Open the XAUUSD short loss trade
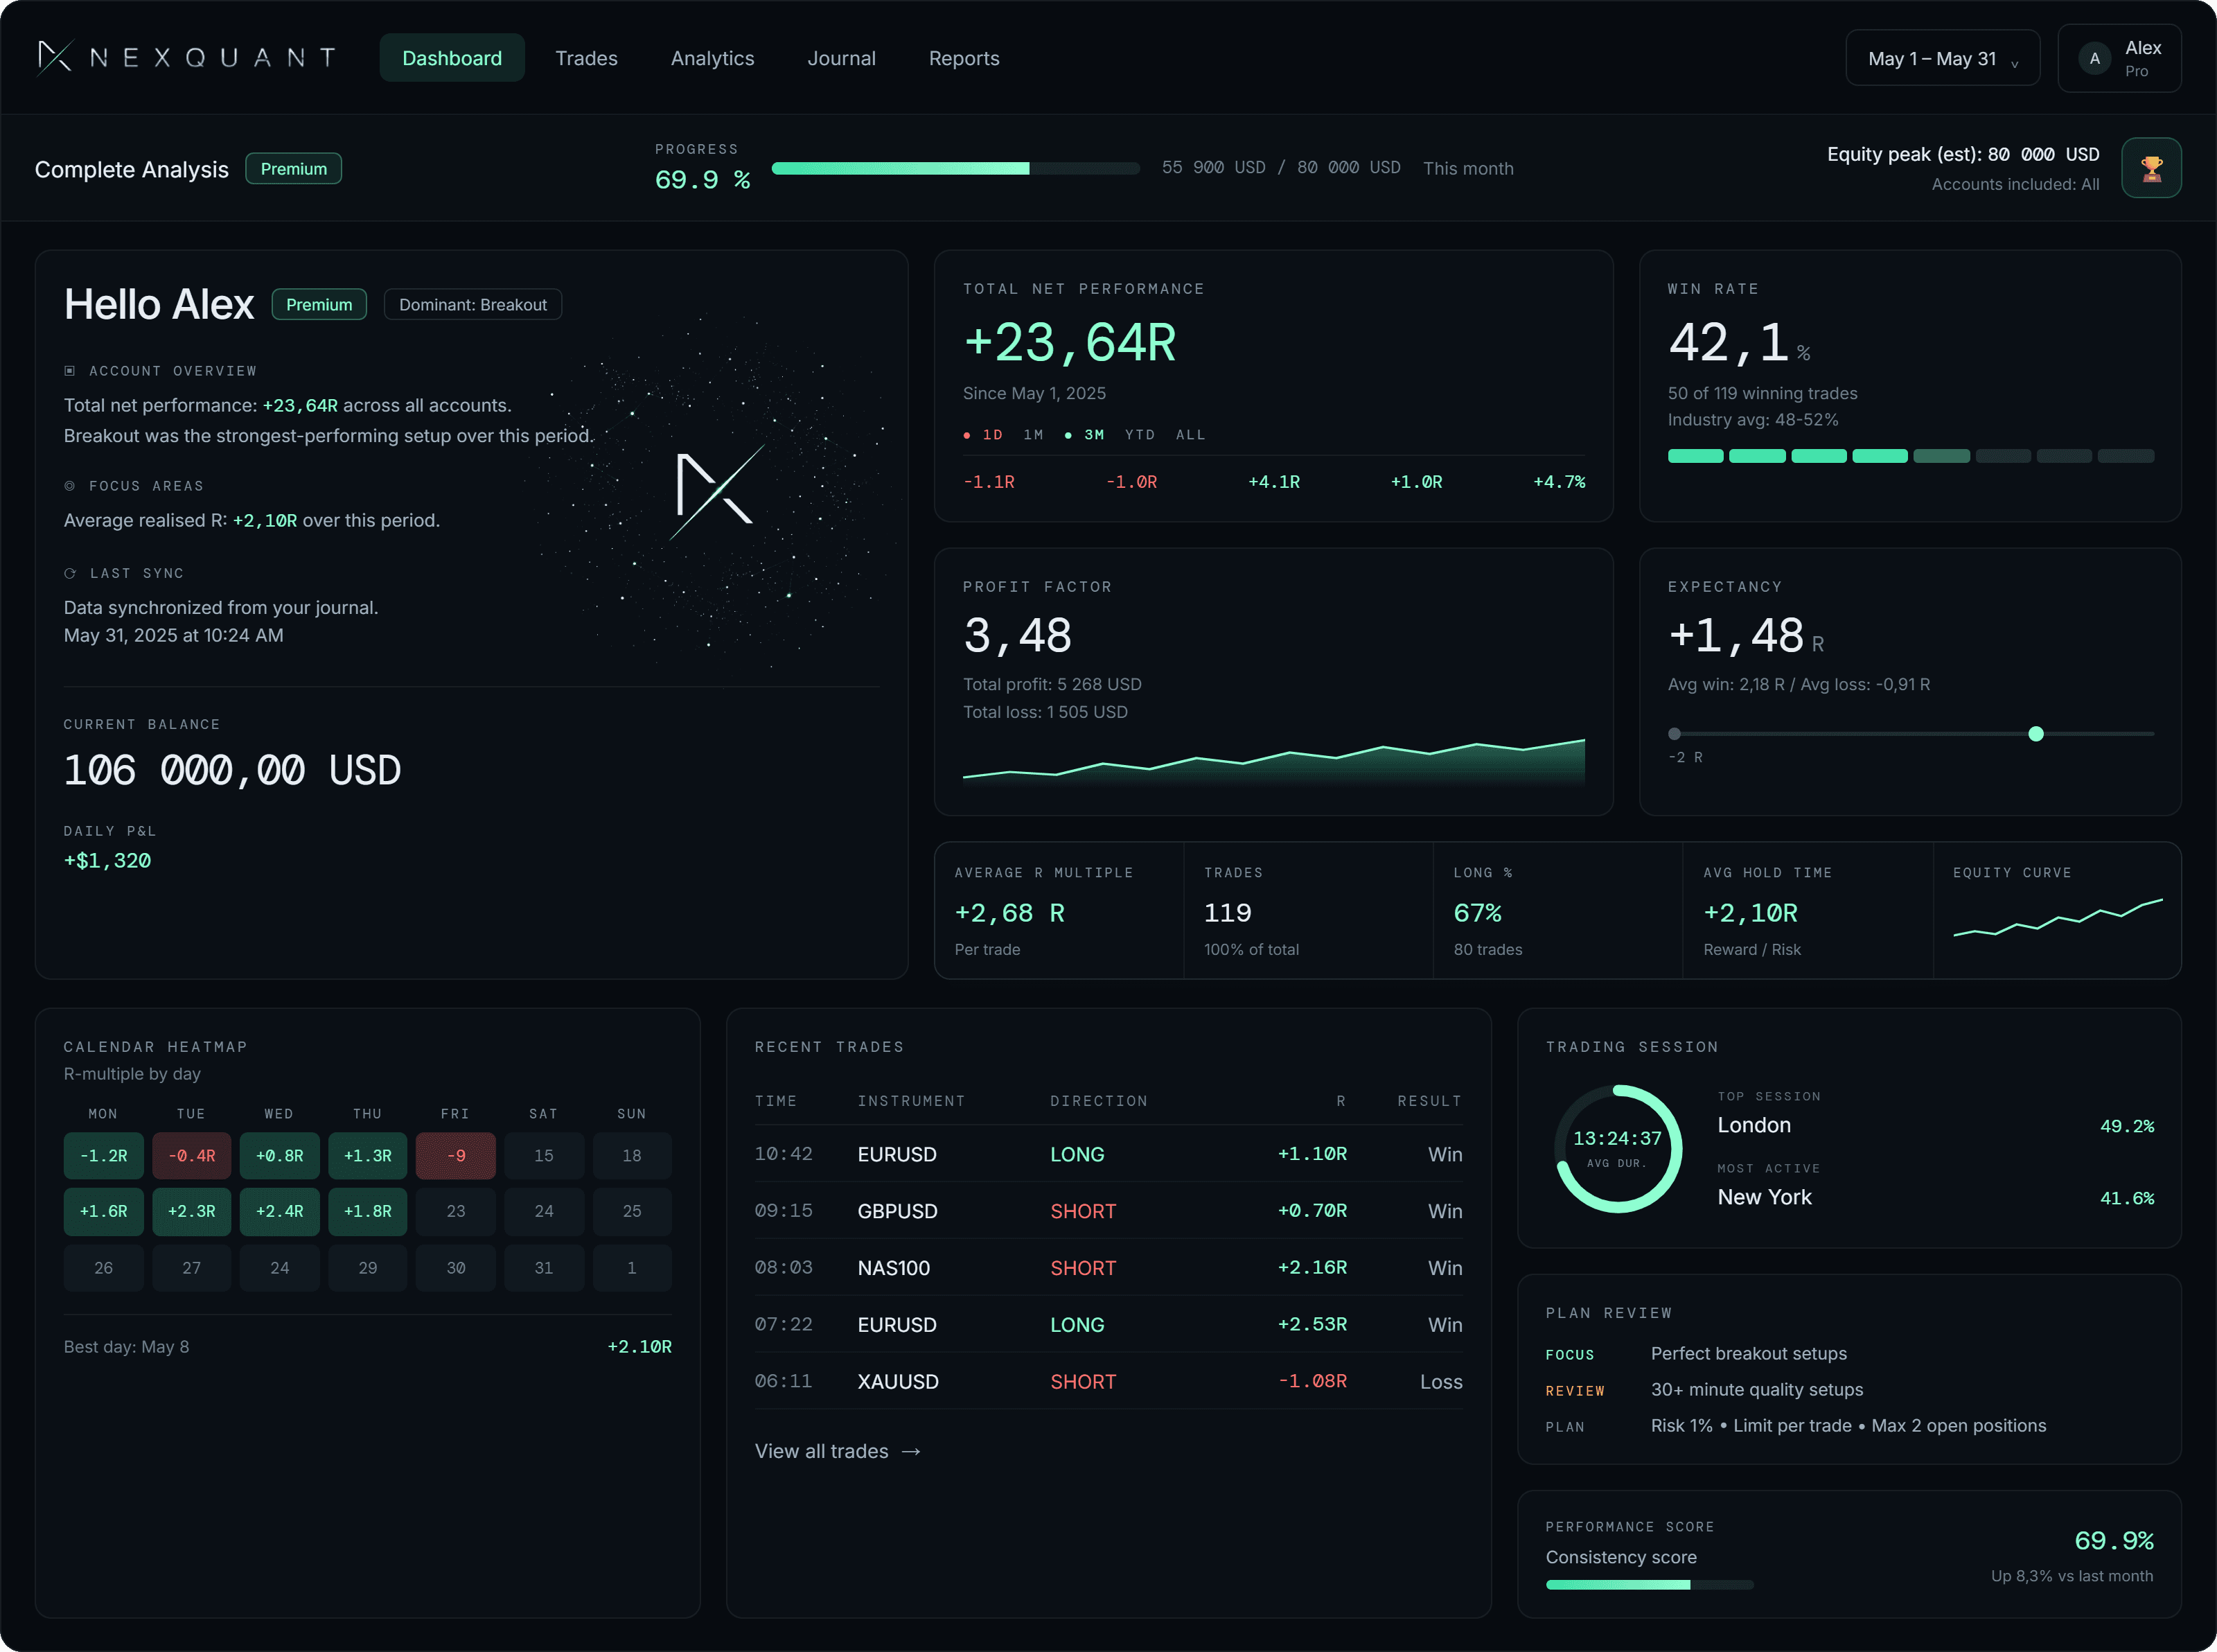Image resolution: width=2217 pixels, height=1652 pixels. pos(1108,1381)
